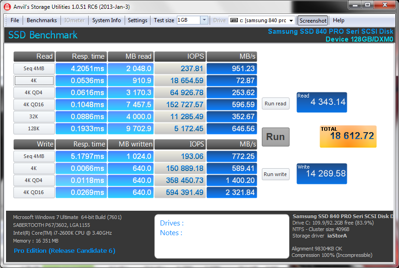The image size is (399, 268).
Task: Select the Write 4K QD4 test button
Action: tap(34, 180)
